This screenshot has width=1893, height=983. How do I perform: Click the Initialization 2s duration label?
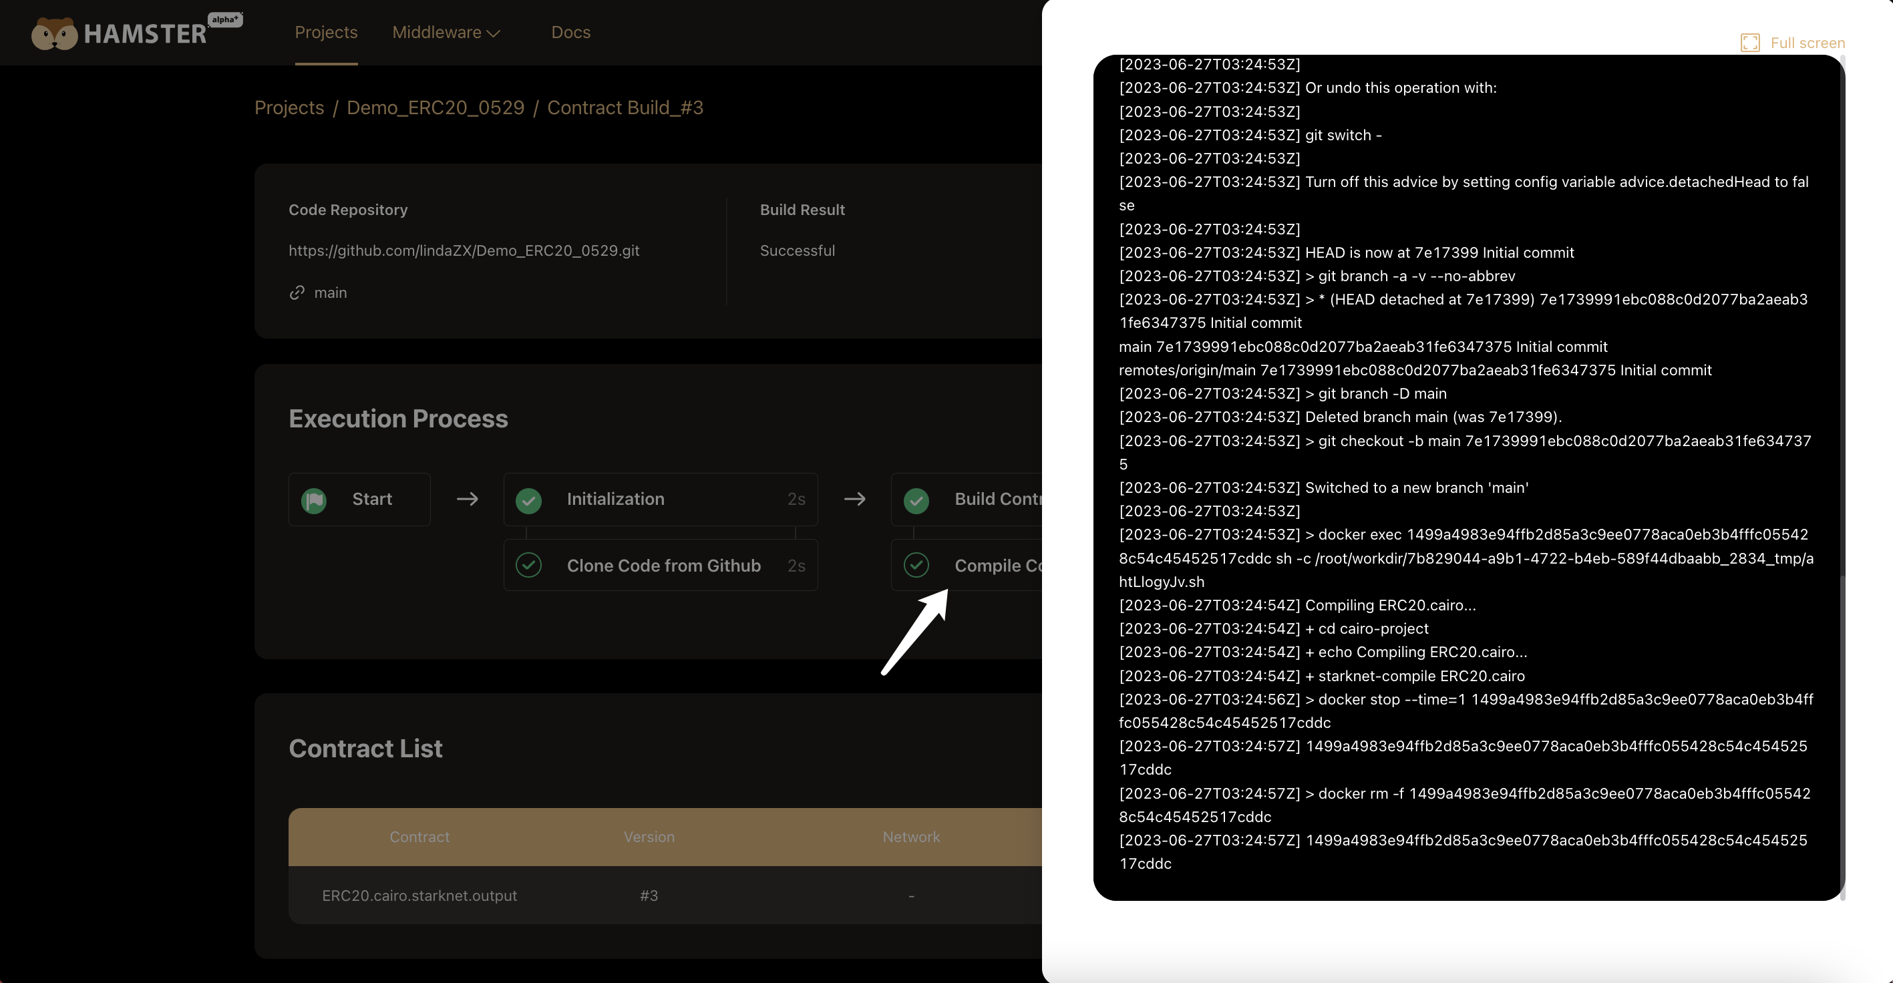(796, 500)
